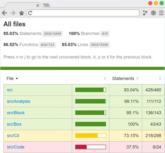Click the 100% cell in src/Box row
The height and width of the screenshot is (153, 165).
click(x=126, y=124)
